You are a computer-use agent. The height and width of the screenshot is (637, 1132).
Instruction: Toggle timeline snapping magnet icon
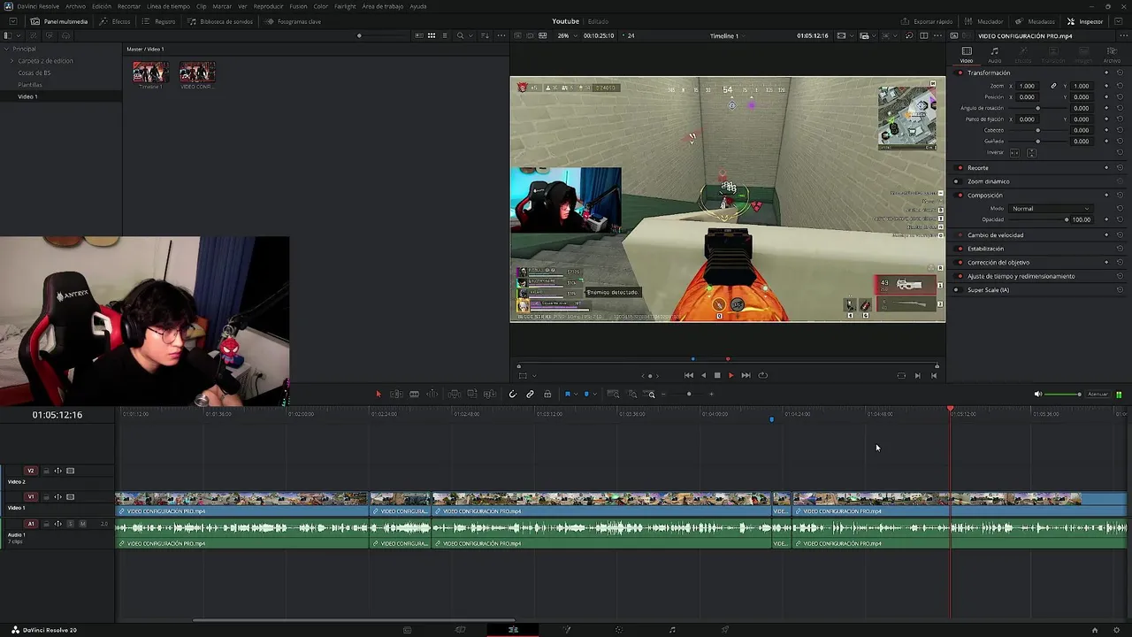pyautogui.click(x=512, y=394)
